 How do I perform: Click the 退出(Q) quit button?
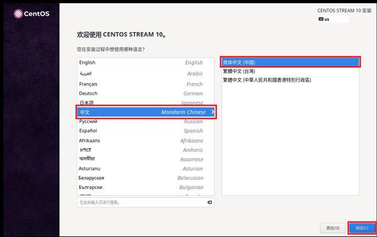[x=333, y=228]
